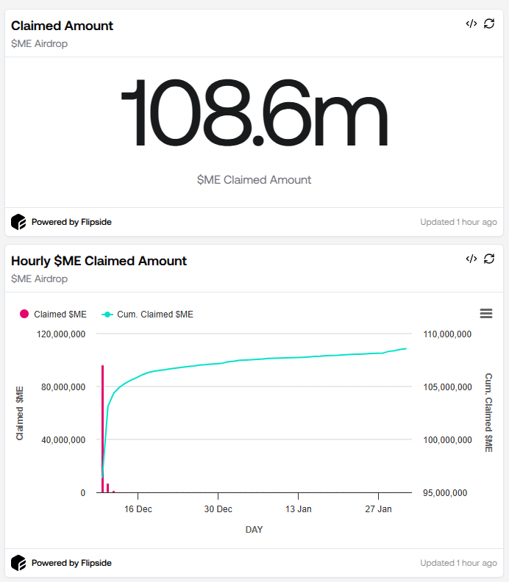
Task: Click the 16 Dec axis label
Action: pos(138,509)
